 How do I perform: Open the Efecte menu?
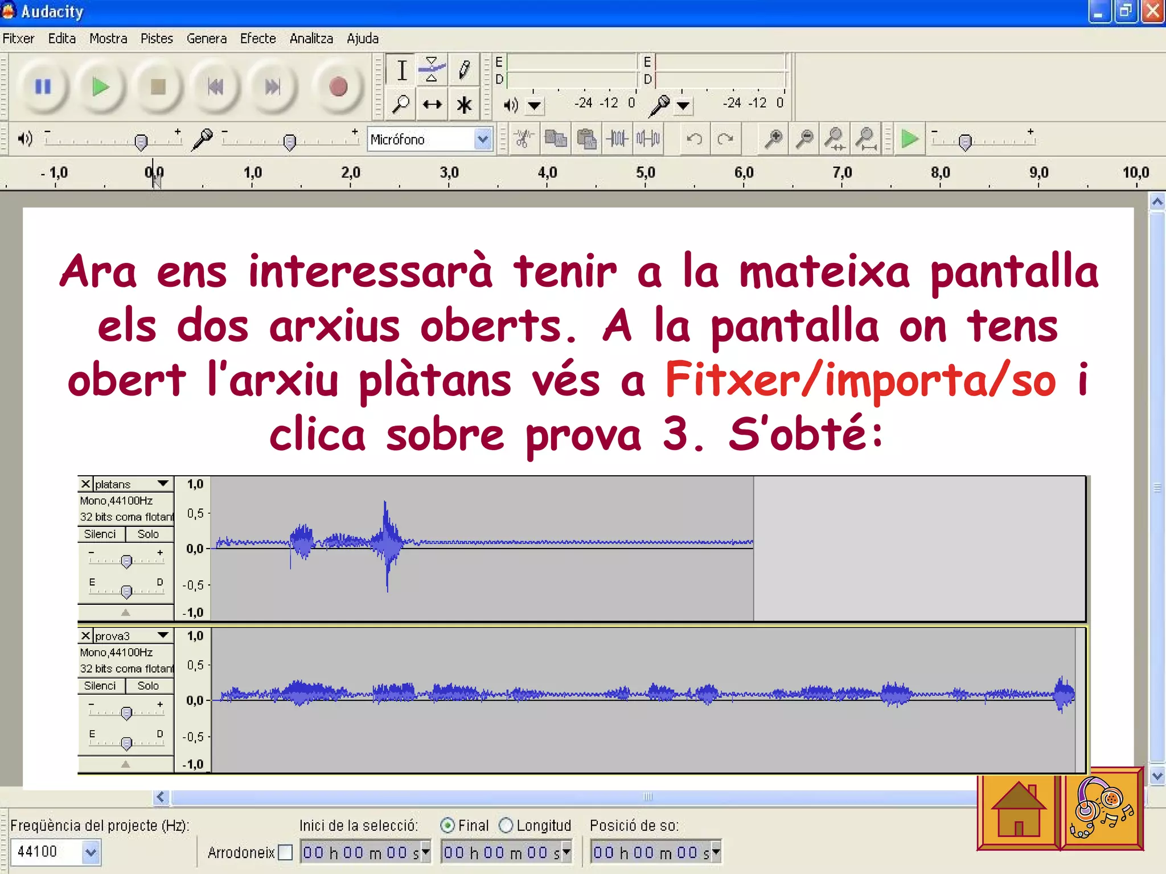(258, 39)
